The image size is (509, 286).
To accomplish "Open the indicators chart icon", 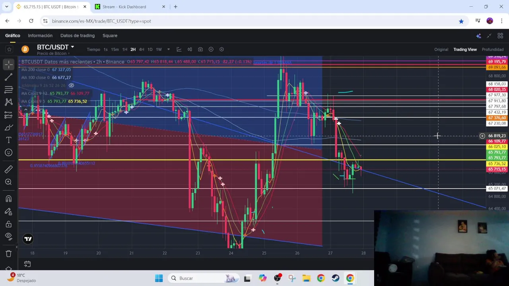I will (179, 49).
